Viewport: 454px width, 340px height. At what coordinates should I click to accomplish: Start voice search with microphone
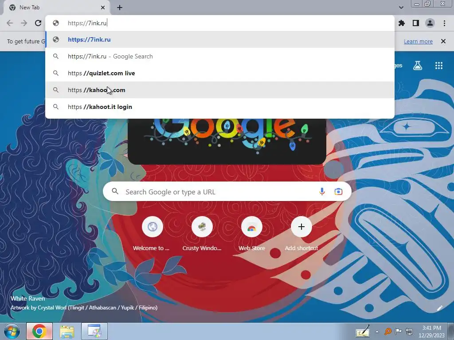322,191
